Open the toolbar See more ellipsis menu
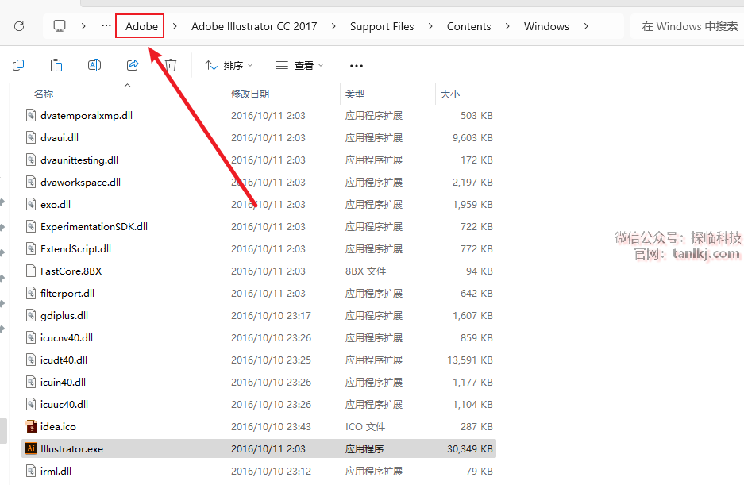Screen dimensions: 744x485 pos(357,65)
